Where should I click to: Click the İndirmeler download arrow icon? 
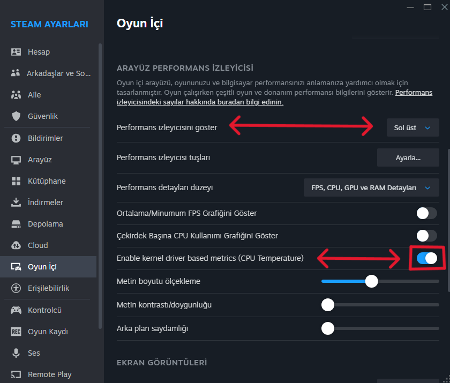(x=16, y=202)
